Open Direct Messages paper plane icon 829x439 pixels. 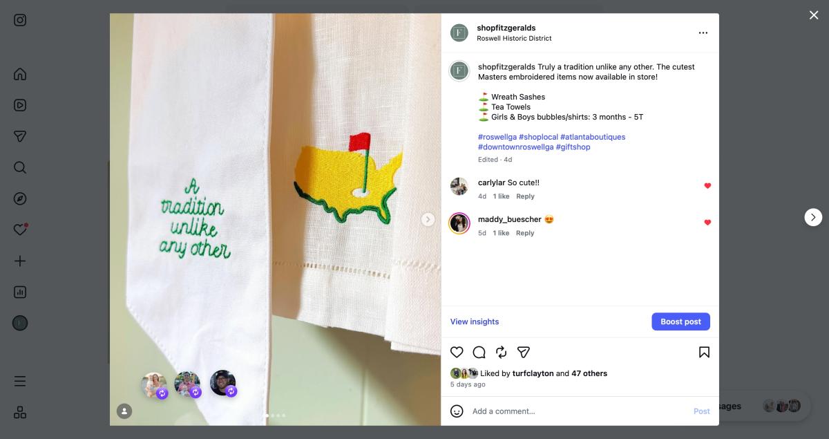coord(20,136)
